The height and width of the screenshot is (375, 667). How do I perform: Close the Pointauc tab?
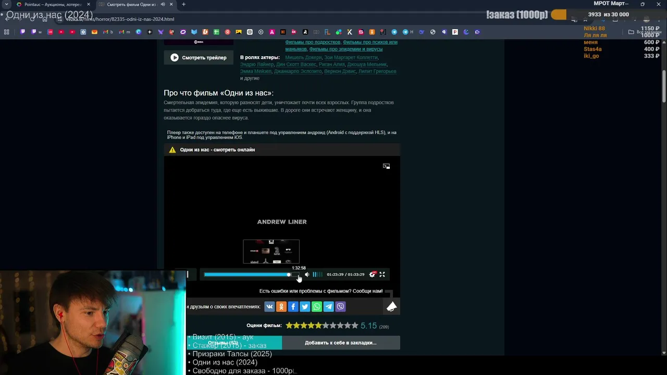tap(88, 4)
